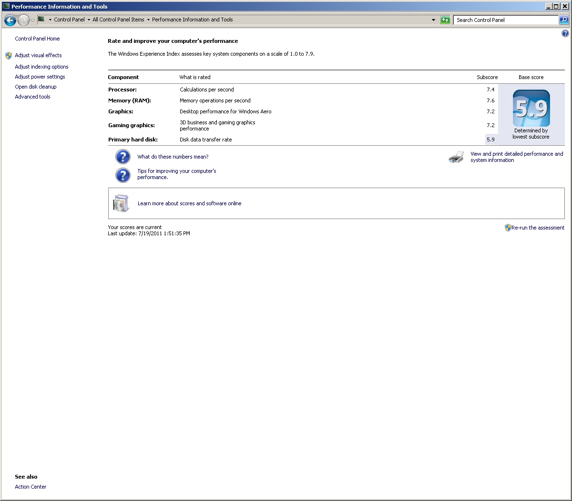
Task: Click the "Subscore" column header
Action: (x=487, y=77)
